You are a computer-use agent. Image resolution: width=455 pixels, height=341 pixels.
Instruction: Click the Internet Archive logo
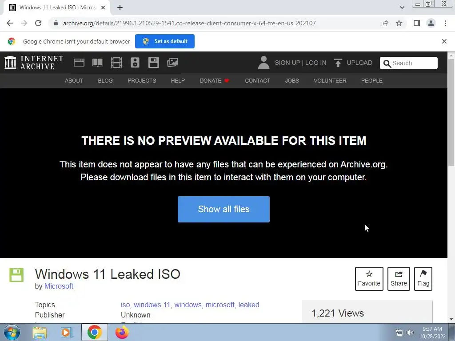coord(34,63)
